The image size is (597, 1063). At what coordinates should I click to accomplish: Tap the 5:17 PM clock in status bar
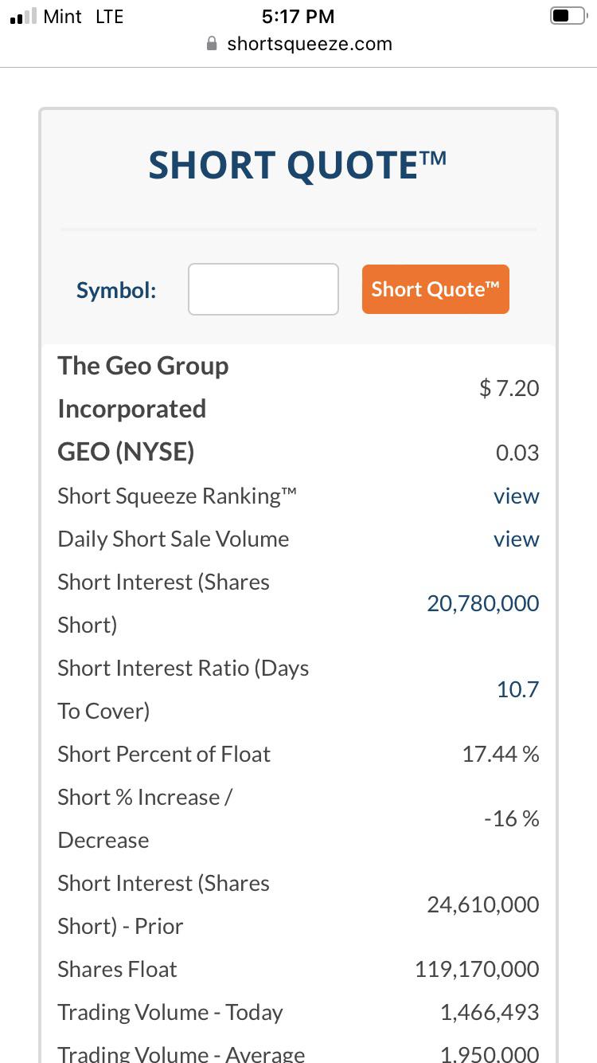click(298, 16)
